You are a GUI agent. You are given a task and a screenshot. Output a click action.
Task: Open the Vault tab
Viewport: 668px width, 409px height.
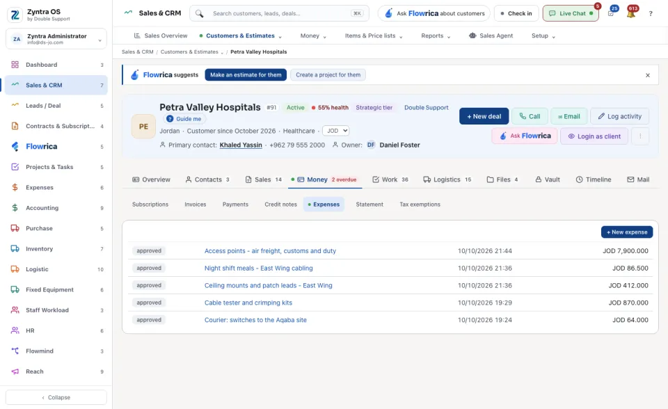[x=548, y=179]
